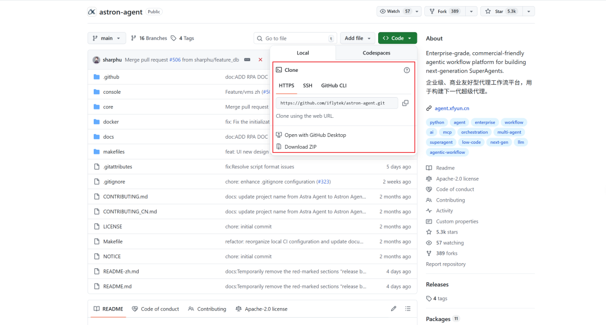This screenshot has height=325, width=606.
Task: Expand the Add file dropdown
Action: tap(357, 38)
